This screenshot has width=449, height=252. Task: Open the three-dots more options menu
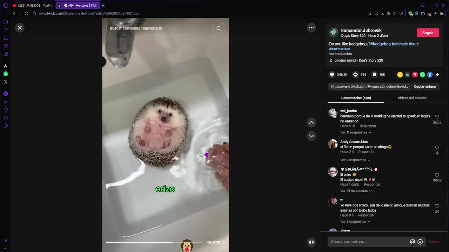[x=311, y=28]
